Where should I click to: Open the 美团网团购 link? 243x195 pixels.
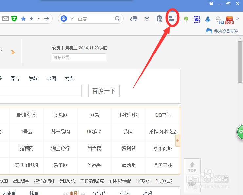coord(26,165)
